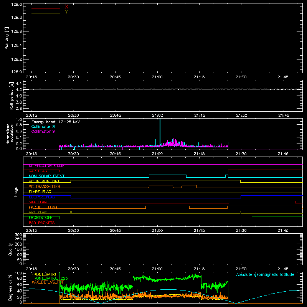Viewport: 307px width, 307px height.
Task: Click the orange 'MAX_DET_VS_TOT' legend entry
Action: [x=48, y=282]
